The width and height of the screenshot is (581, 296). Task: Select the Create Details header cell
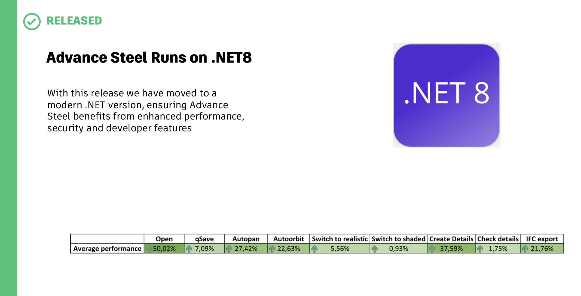(x=451, y=239)
